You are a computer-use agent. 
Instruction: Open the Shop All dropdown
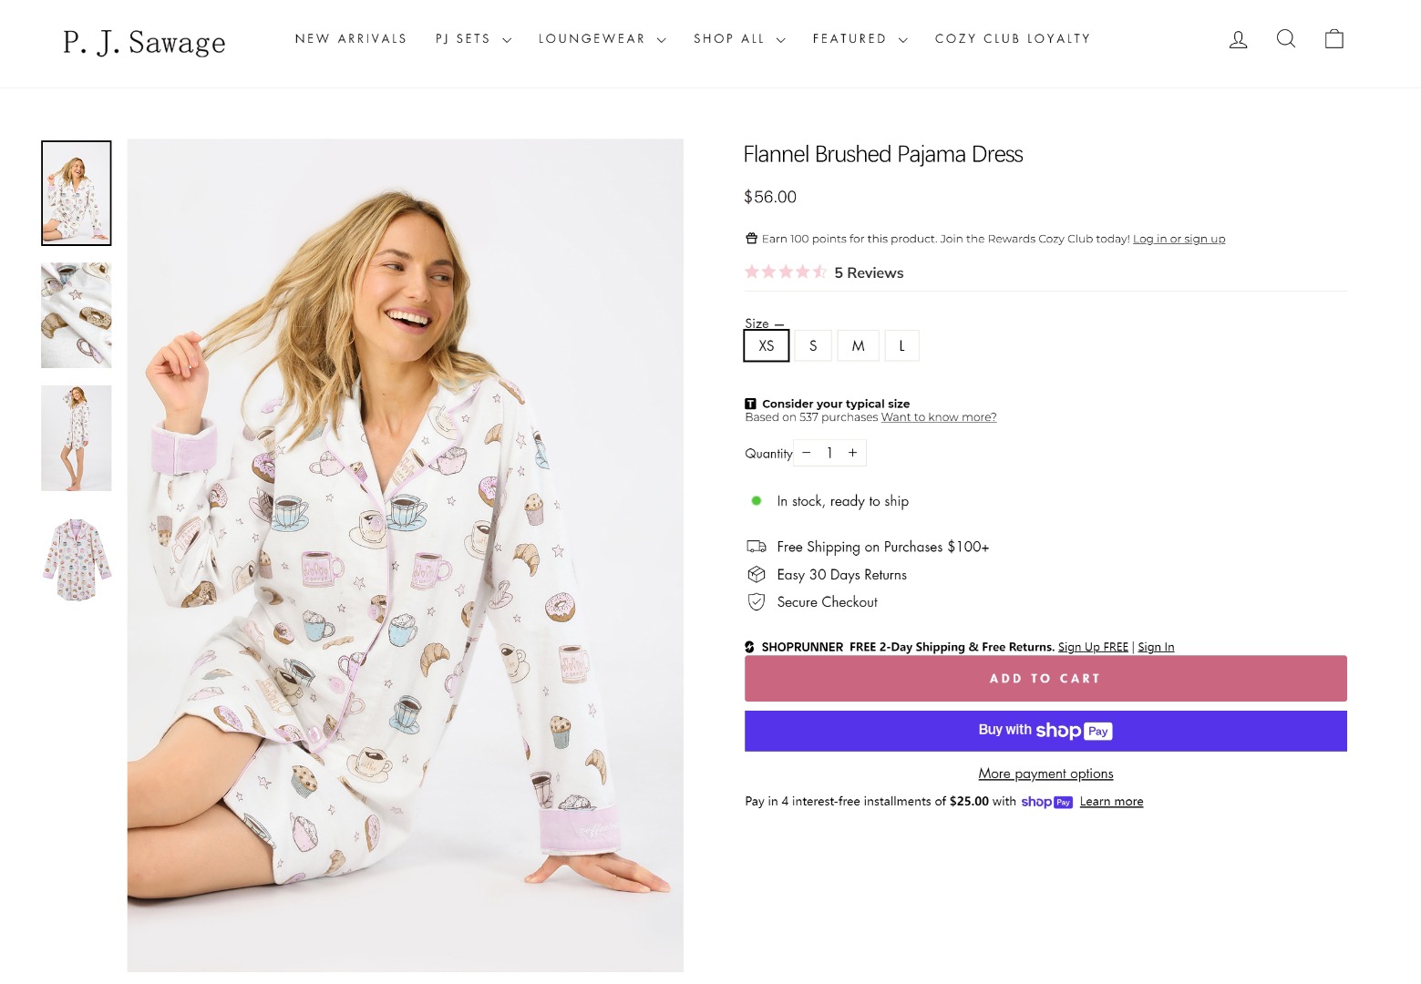pos(738,39)
